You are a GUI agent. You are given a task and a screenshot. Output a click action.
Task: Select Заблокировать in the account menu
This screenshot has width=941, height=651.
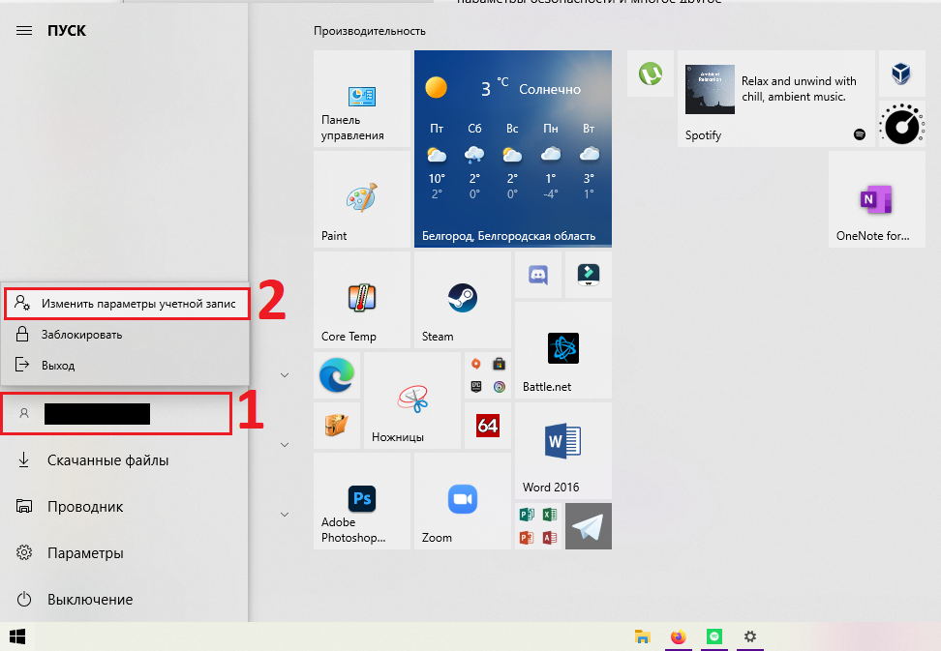click(126, 335)
